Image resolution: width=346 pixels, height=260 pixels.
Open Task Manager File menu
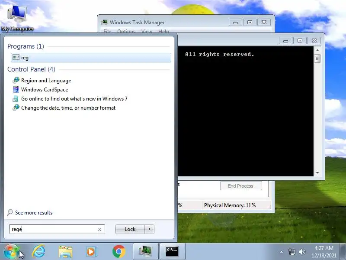[107, 31]
